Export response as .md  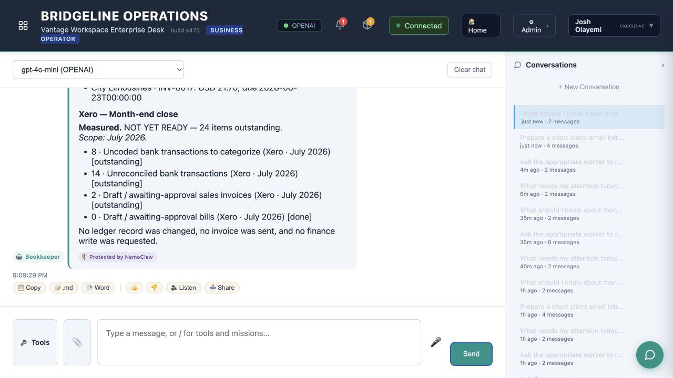point(64,288)
